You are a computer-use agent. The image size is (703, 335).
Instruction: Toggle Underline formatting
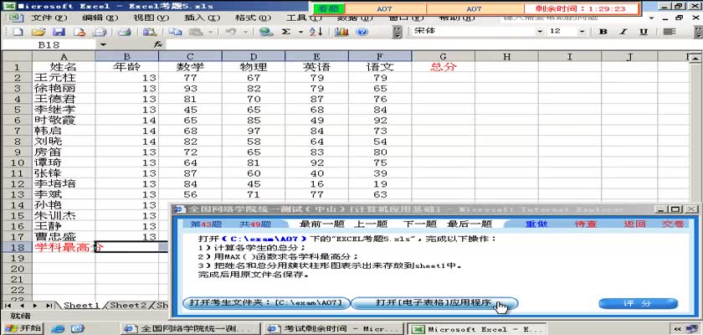644,31
